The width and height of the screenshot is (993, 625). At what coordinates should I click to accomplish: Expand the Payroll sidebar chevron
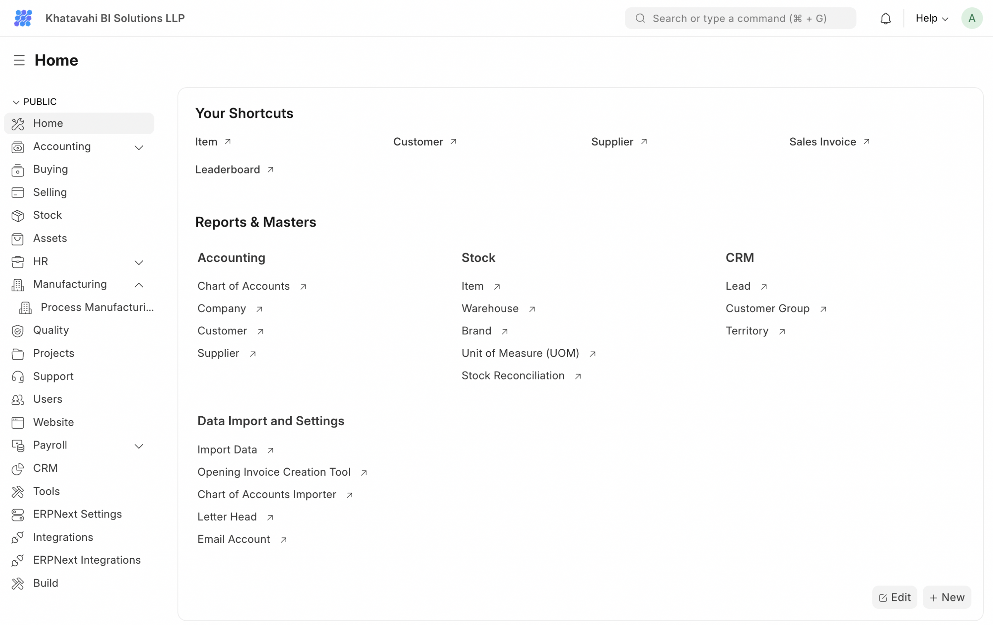[x=139, y=446]
